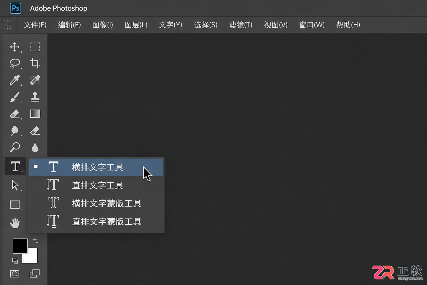427x285 pixels.
Task: Open the 窗口(W) menu
Action: tap(312, 25)
